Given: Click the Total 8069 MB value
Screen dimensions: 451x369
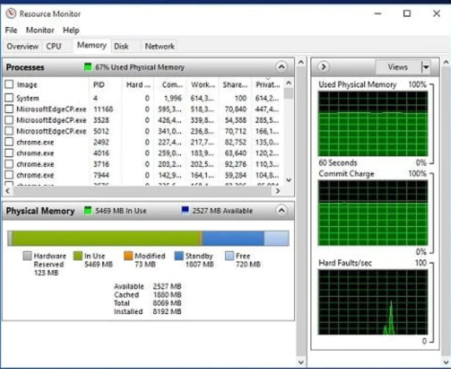Looking at the screenshot, I should [167, 303].
